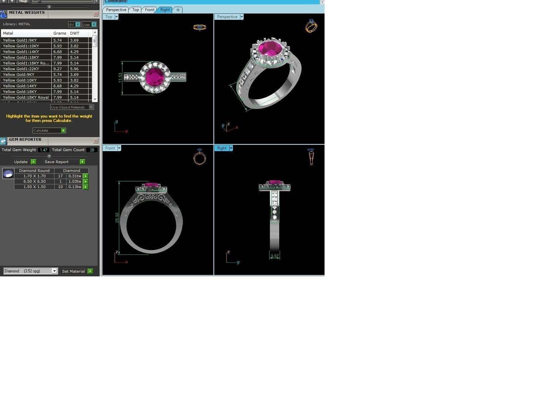Viewport: 537px width, 403px height.
Task: Switch to the Perspective tab
Action: (116, 10)
